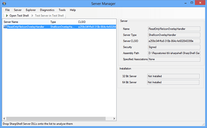Click the horizontal scrollbar thumb of server list
Viewport: 207px width, 128px height.
[x=56, y=118]
